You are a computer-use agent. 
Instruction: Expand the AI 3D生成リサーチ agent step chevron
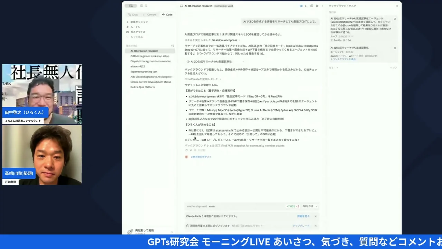(x=243, y=62)
